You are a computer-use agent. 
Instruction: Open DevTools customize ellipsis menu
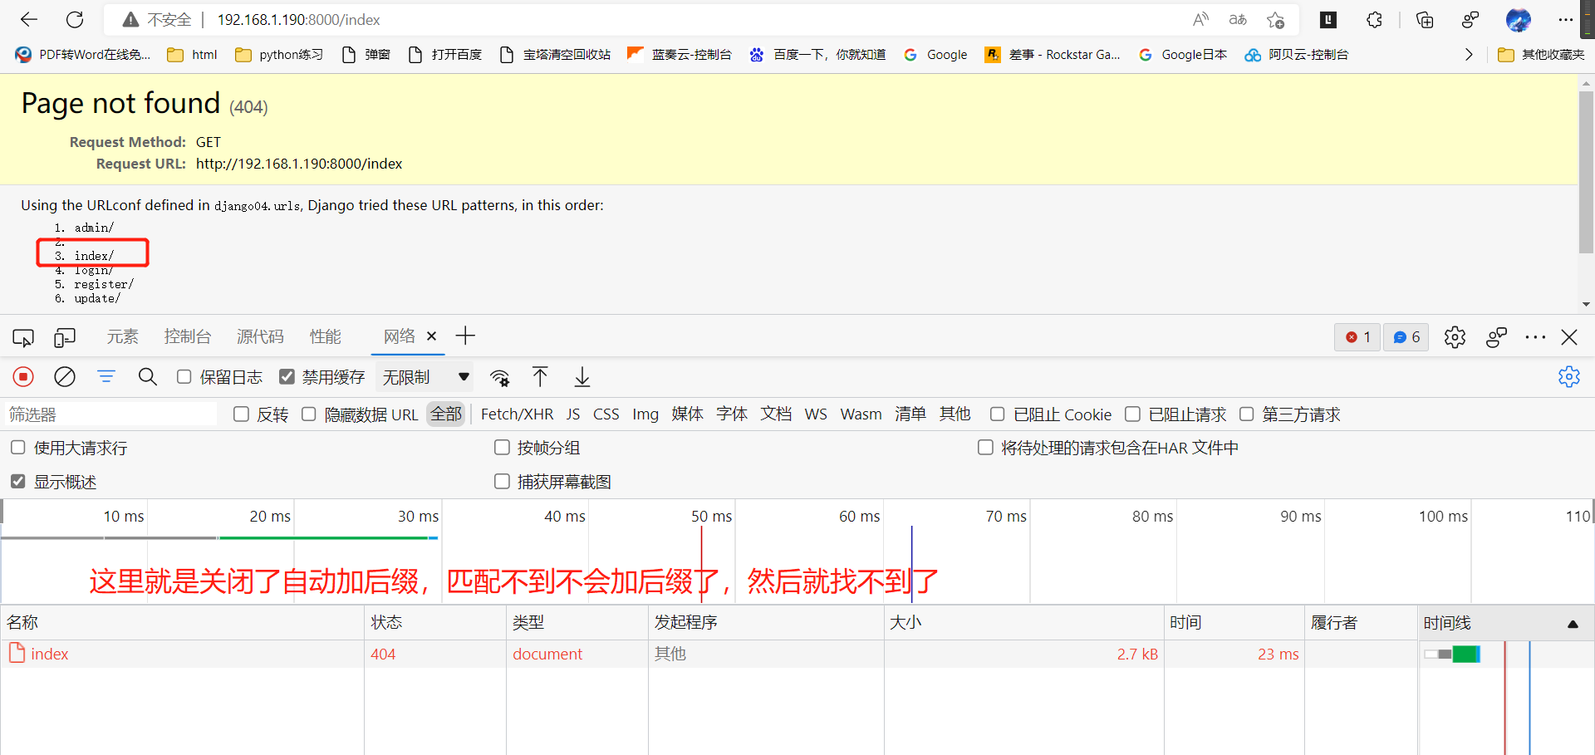click(x=1535, y=337)
